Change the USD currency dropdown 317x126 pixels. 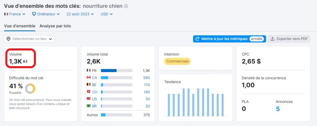click(106, 14)
